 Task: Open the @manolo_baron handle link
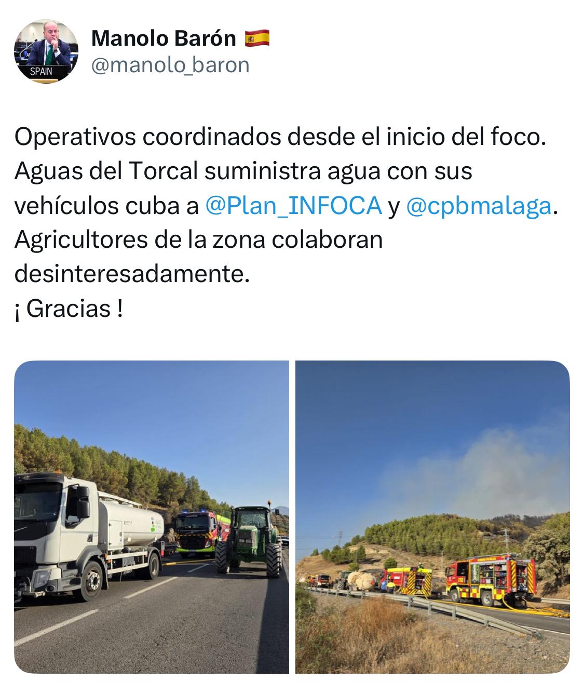pyautogui.click(x=170, y=65)
